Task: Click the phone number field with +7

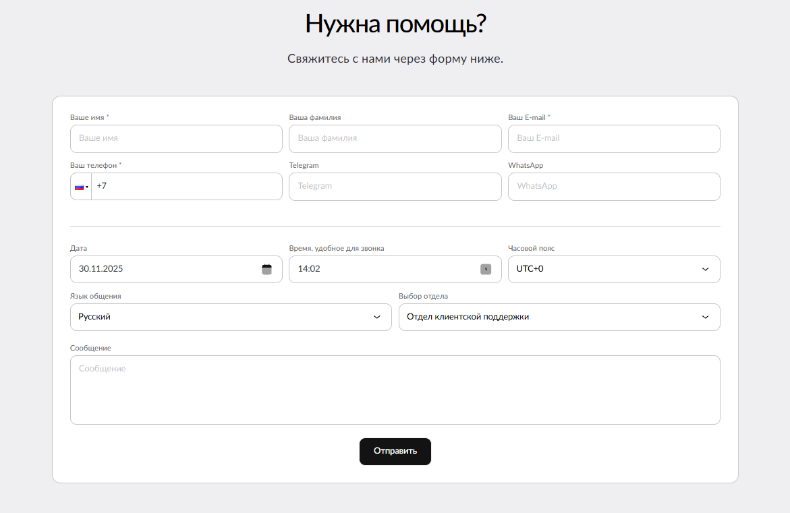Action: tap(186, 186)
